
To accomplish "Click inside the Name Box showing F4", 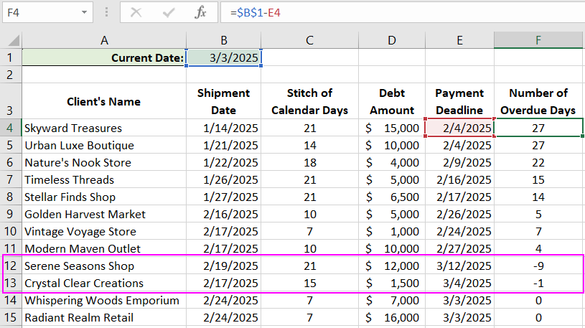I will click(39, 12).
